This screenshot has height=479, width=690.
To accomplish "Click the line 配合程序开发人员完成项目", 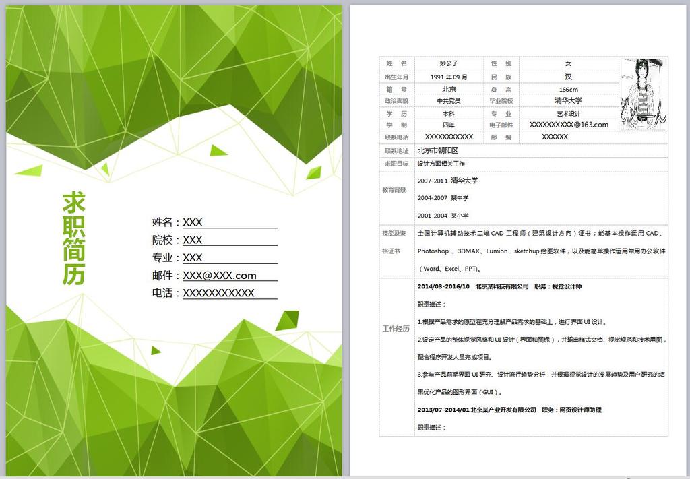I will point(456,357).
